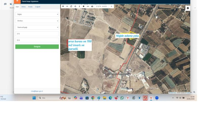Click the coordinates readout in toolbar
The height and width of the screenshot is (114, 203).
pos(101,6)
